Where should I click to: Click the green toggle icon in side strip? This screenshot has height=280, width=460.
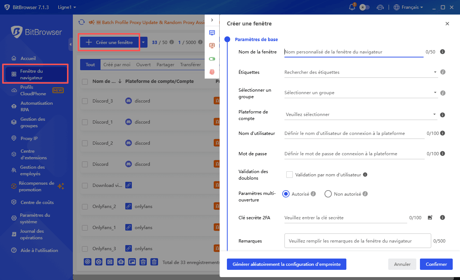pyautogui.click(x=212, y=59)
